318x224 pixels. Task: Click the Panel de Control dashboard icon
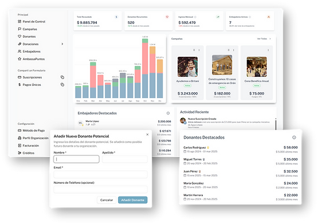(19, 22)
